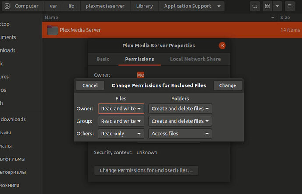Click the Plex Media Server folder icon
The image size is (302, 194).
53,30
